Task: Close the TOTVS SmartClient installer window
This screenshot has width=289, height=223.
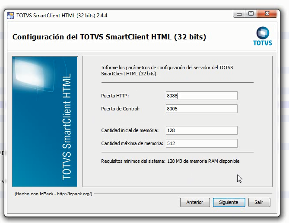Action: tap(267, 14)
